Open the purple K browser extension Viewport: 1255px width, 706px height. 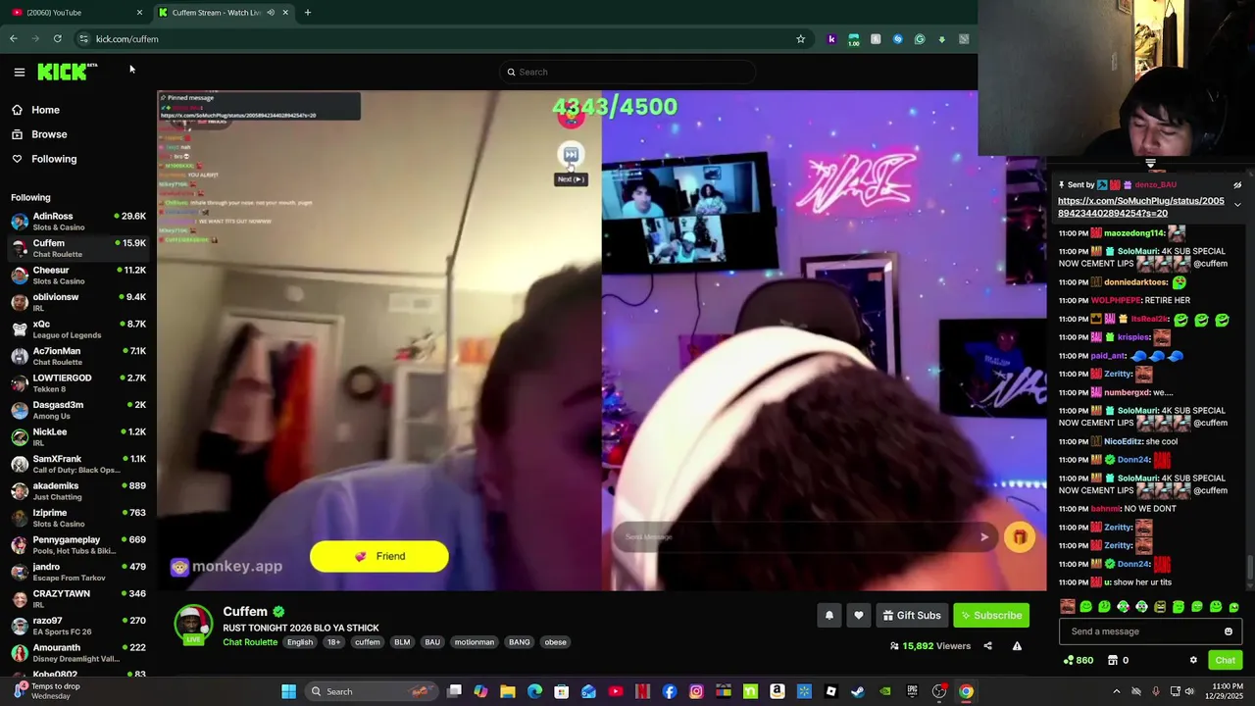coord(831,39)
